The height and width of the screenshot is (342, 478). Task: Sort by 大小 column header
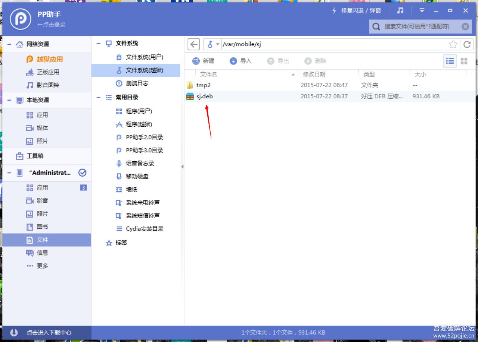(438, 75)
